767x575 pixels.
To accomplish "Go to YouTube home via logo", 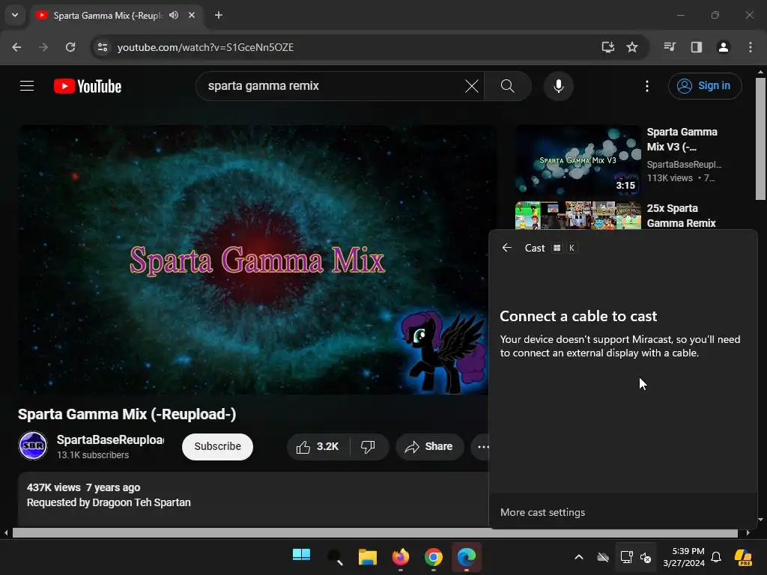I will click(x=88, y=86).
